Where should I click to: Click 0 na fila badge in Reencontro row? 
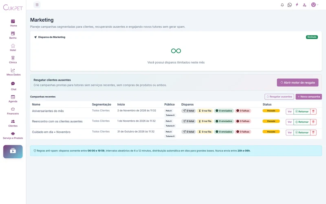tap(205, 121)
